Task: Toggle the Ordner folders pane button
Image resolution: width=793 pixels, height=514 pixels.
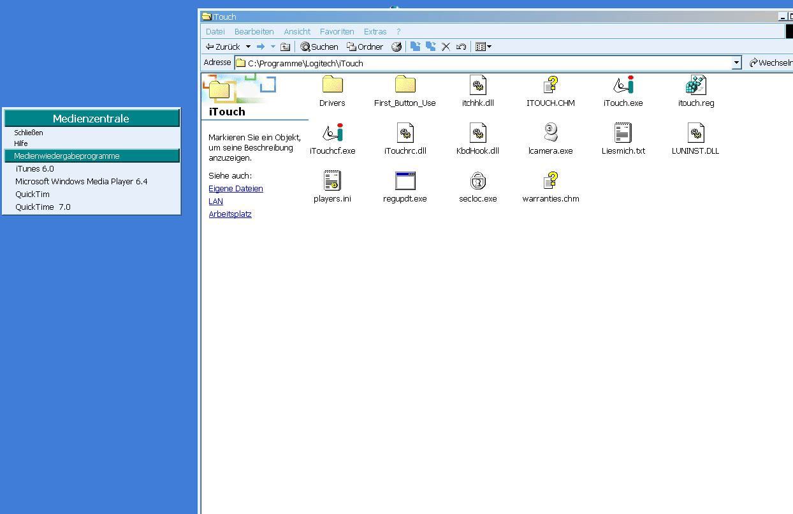Action: click(x=365, y=47)
